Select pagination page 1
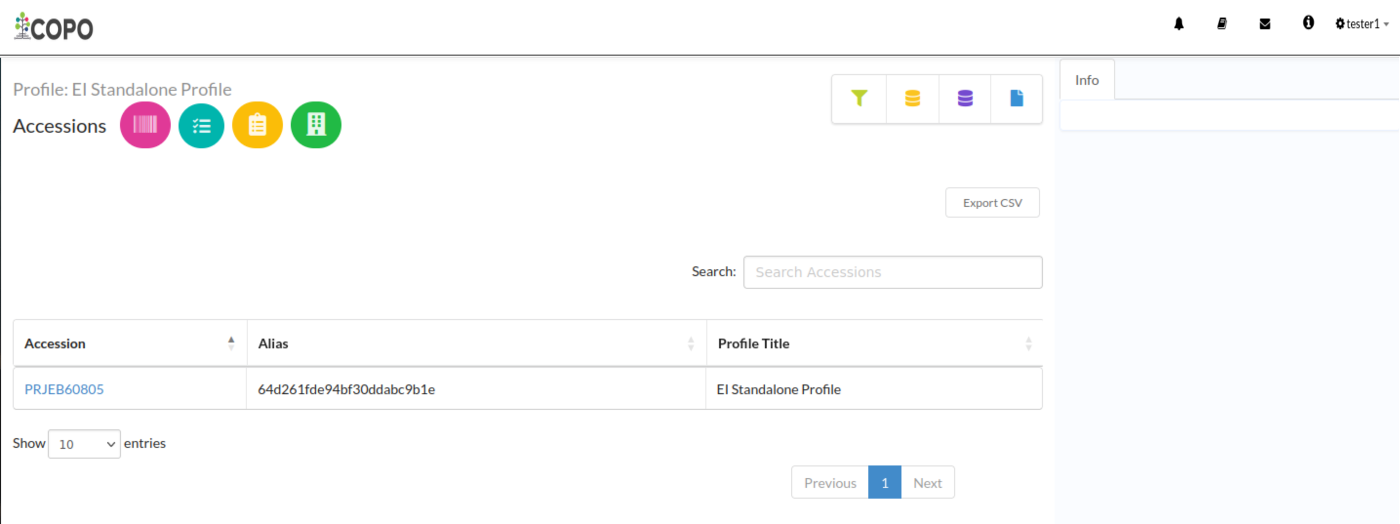The height and width of the screenshot is (524, 1400). [885, 483]
